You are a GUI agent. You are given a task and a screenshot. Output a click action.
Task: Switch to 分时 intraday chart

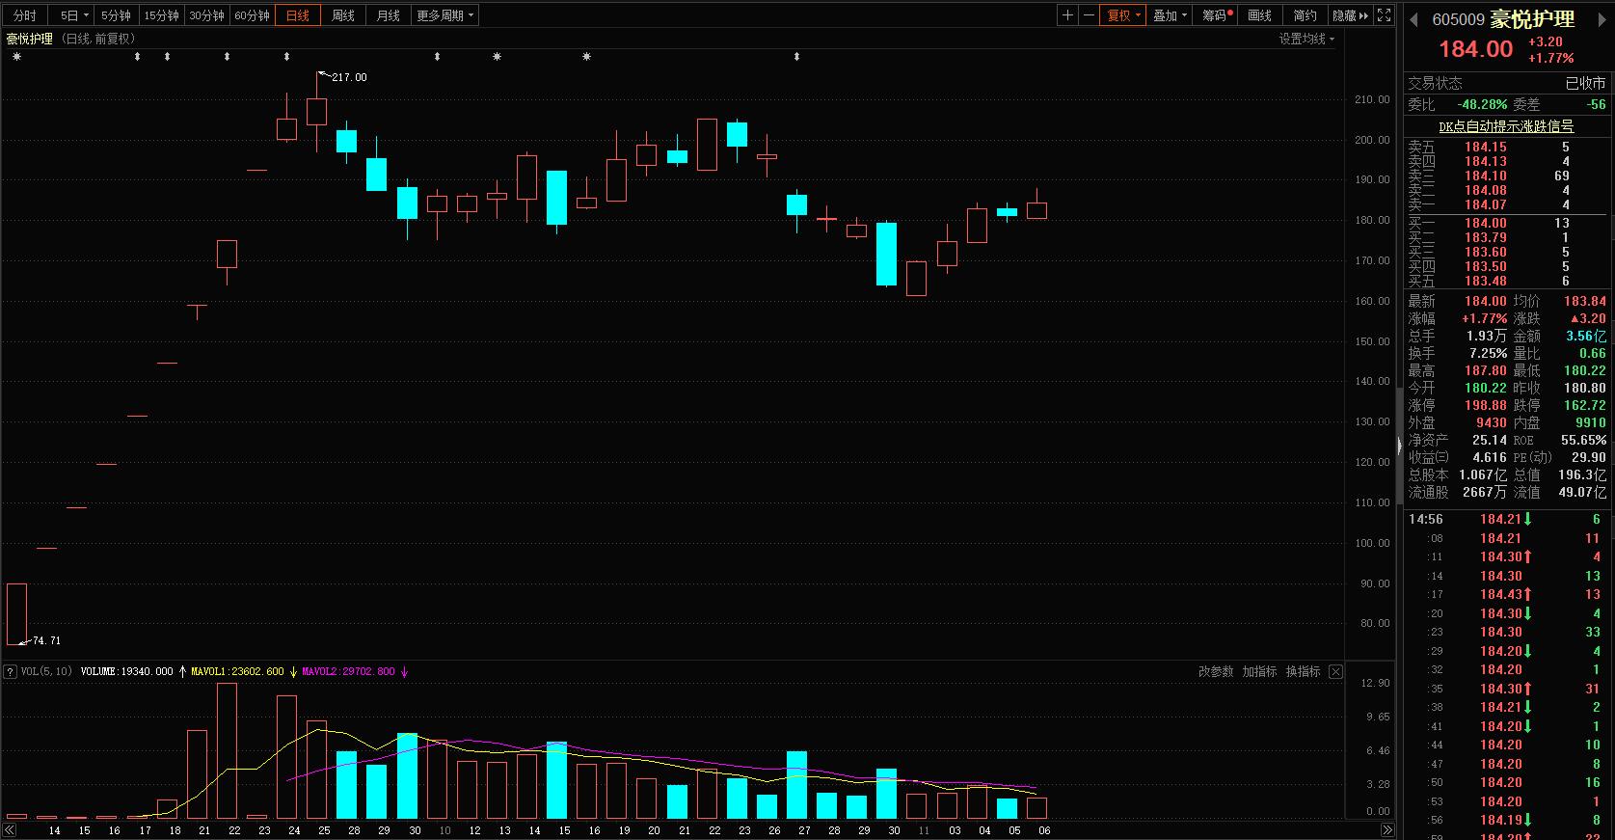(25, 15)
